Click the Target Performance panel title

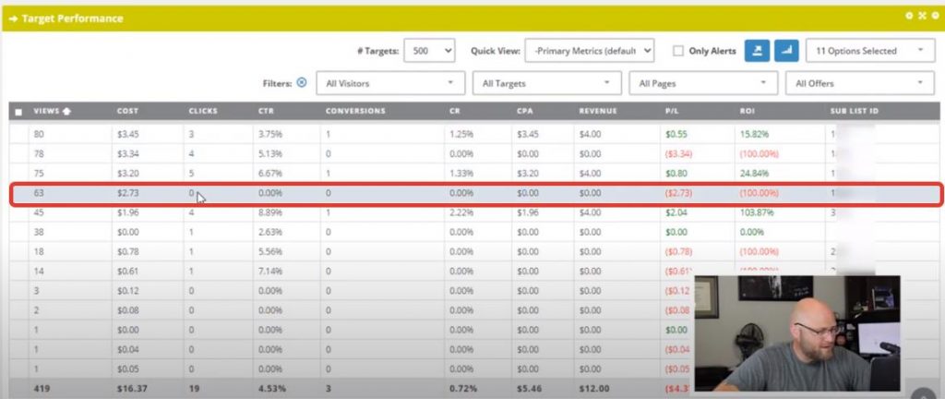(72, 18)
